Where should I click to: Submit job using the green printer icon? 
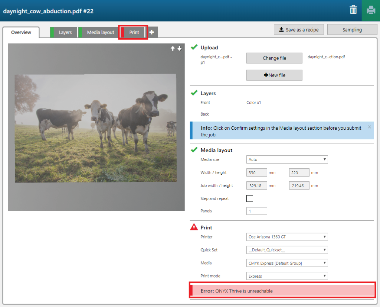tap(371, 10)
